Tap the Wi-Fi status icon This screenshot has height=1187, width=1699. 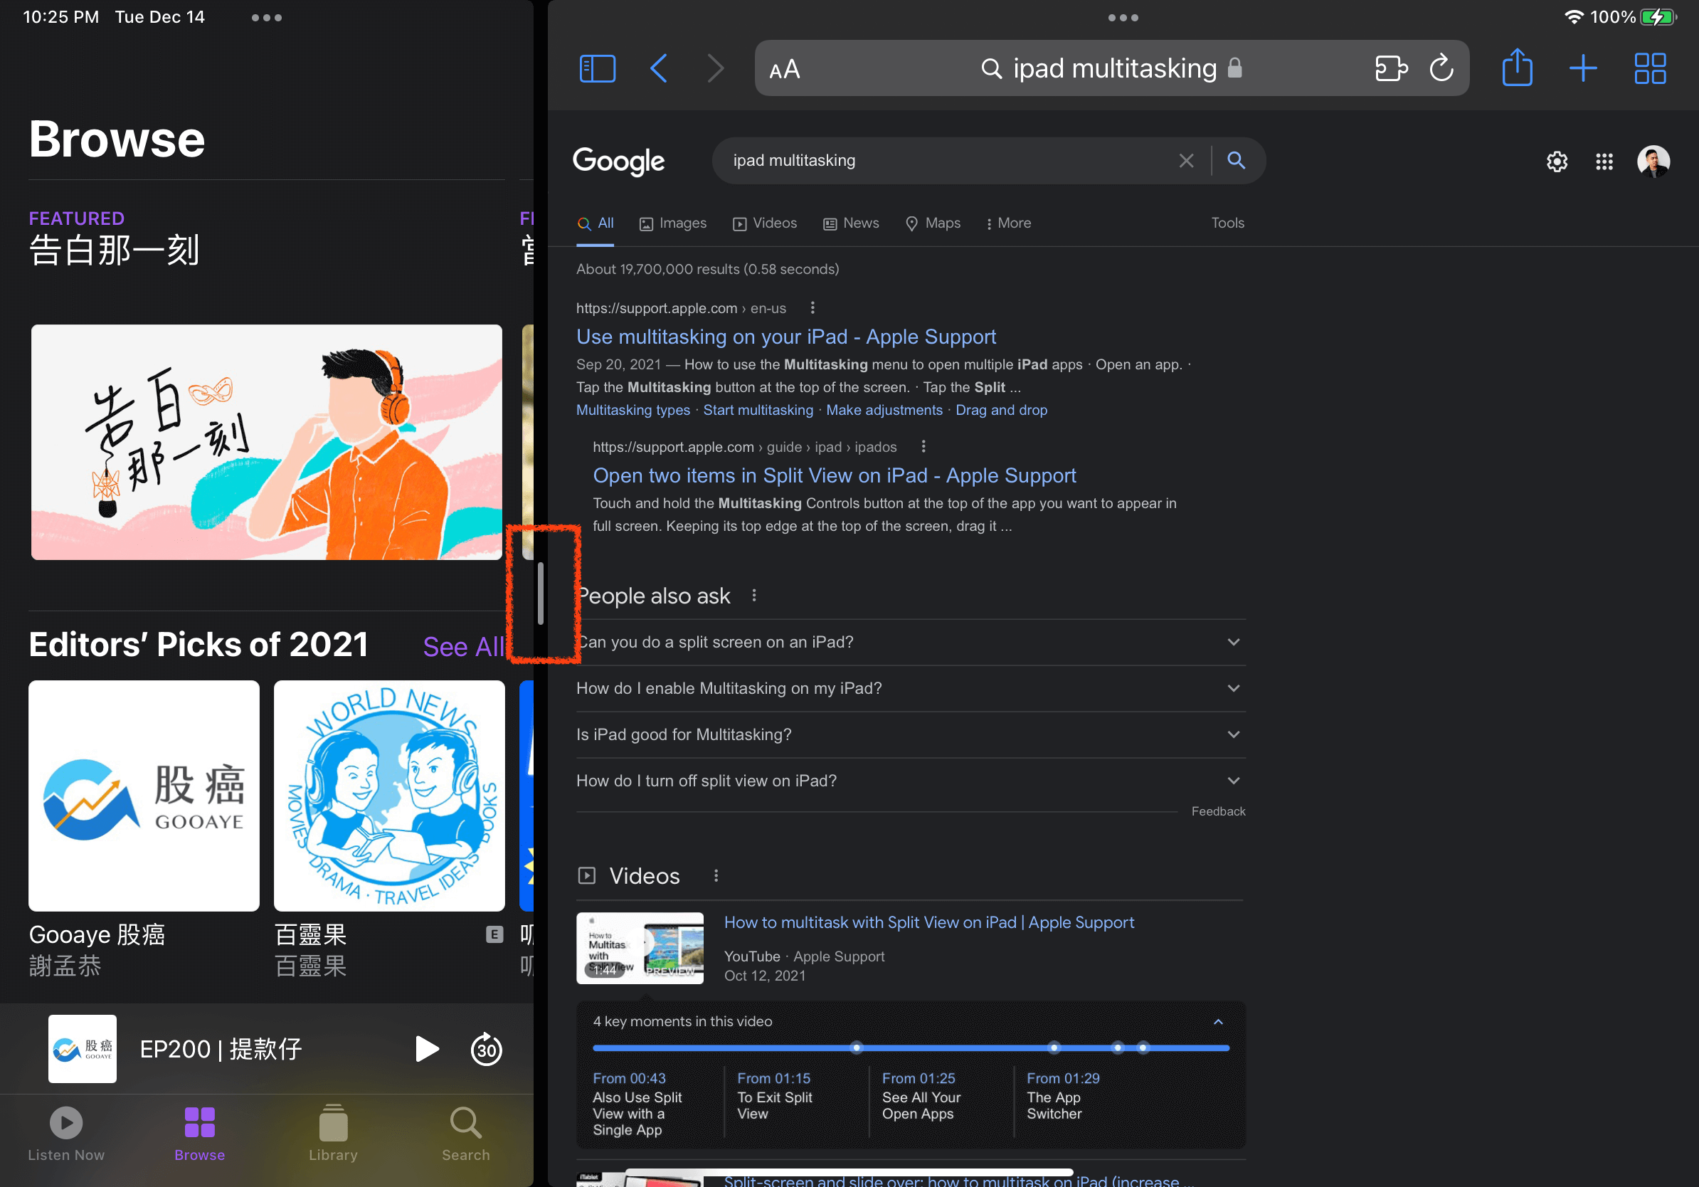pyautogui.click(x=1573, y=16)
